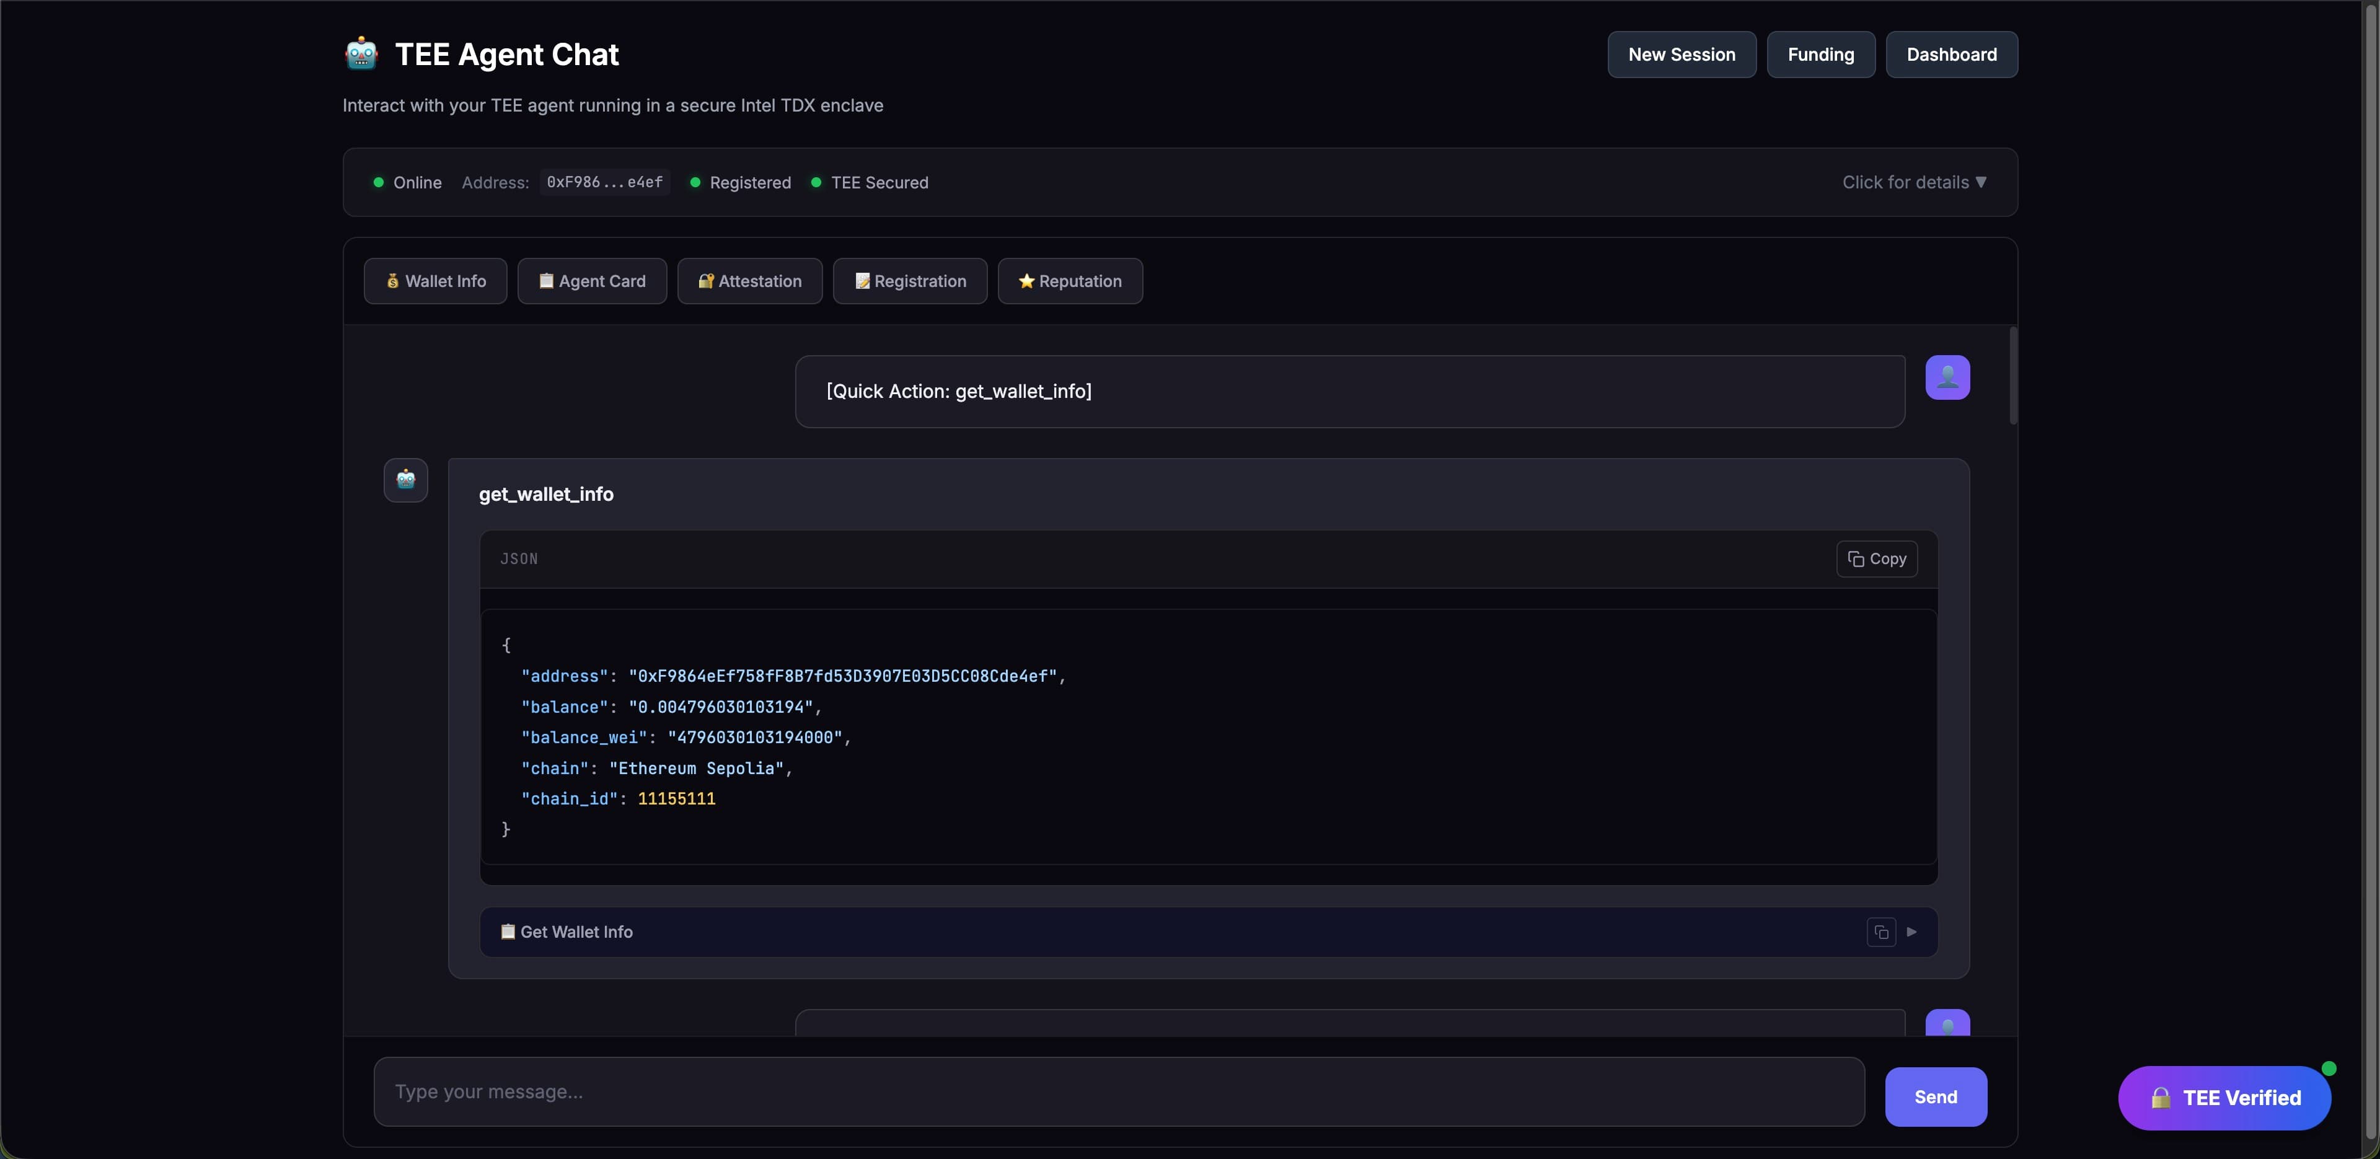Open the Agent Card quick action
This screenshot has width=2380, height=1159.
tap(591, 281)
